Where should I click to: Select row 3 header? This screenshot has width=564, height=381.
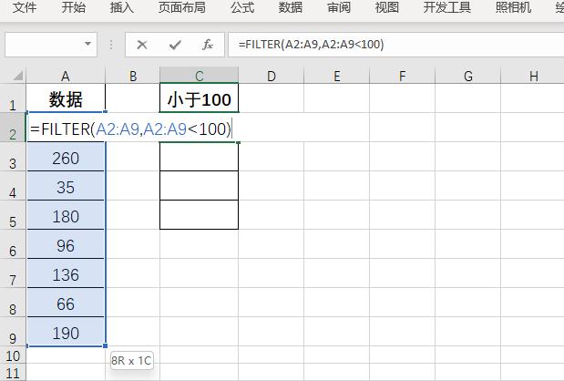pyautogui.click(x=13, y=157)
